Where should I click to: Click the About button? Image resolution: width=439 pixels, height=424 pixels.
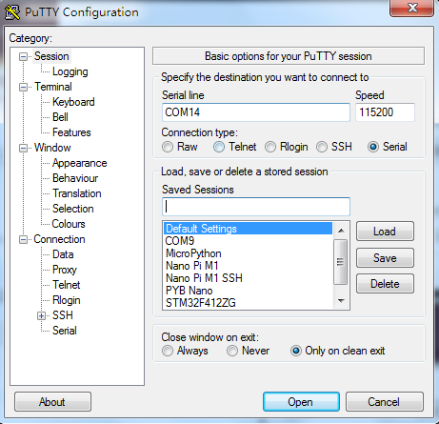pyautogui.click(x=52, y=402)
